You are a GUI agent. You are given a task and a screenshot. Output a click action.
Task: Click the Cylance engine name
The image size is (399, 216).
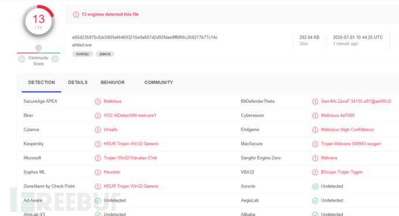point(31,129)
